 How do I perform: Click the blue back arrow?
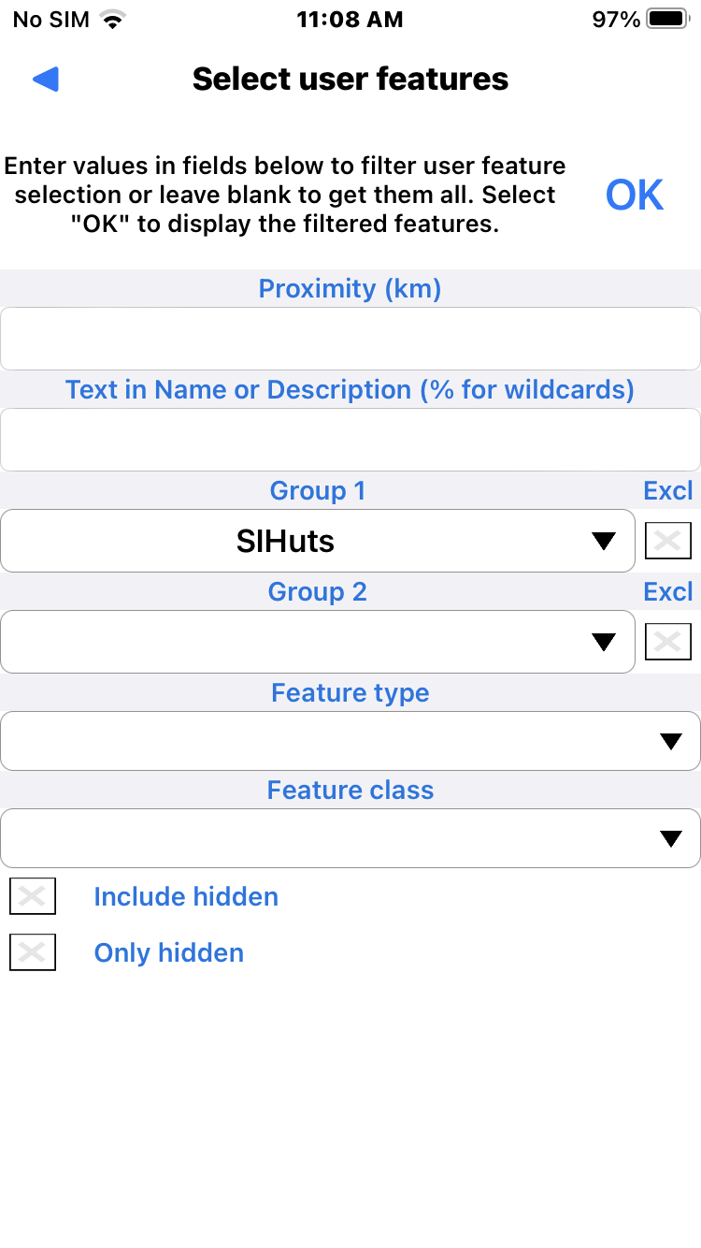46,79
